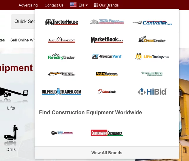Screen dimensions: 189x161
Task: Open the ForestryTrader brand logo
Action: point(61,57)
